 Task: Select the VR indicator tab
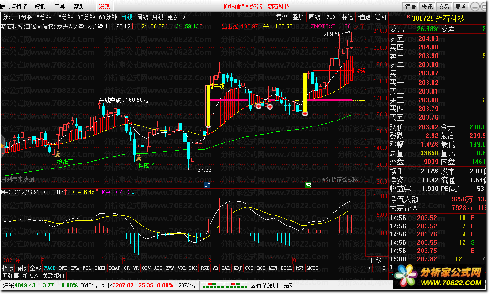coord(136,268)
